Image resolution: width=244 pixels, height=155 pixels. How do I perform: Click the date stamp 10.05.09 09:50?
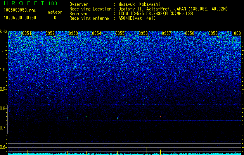20,18
